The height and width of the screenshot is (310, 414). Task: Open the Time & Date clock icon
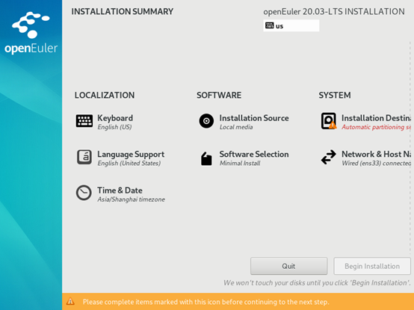coord(84,193)
